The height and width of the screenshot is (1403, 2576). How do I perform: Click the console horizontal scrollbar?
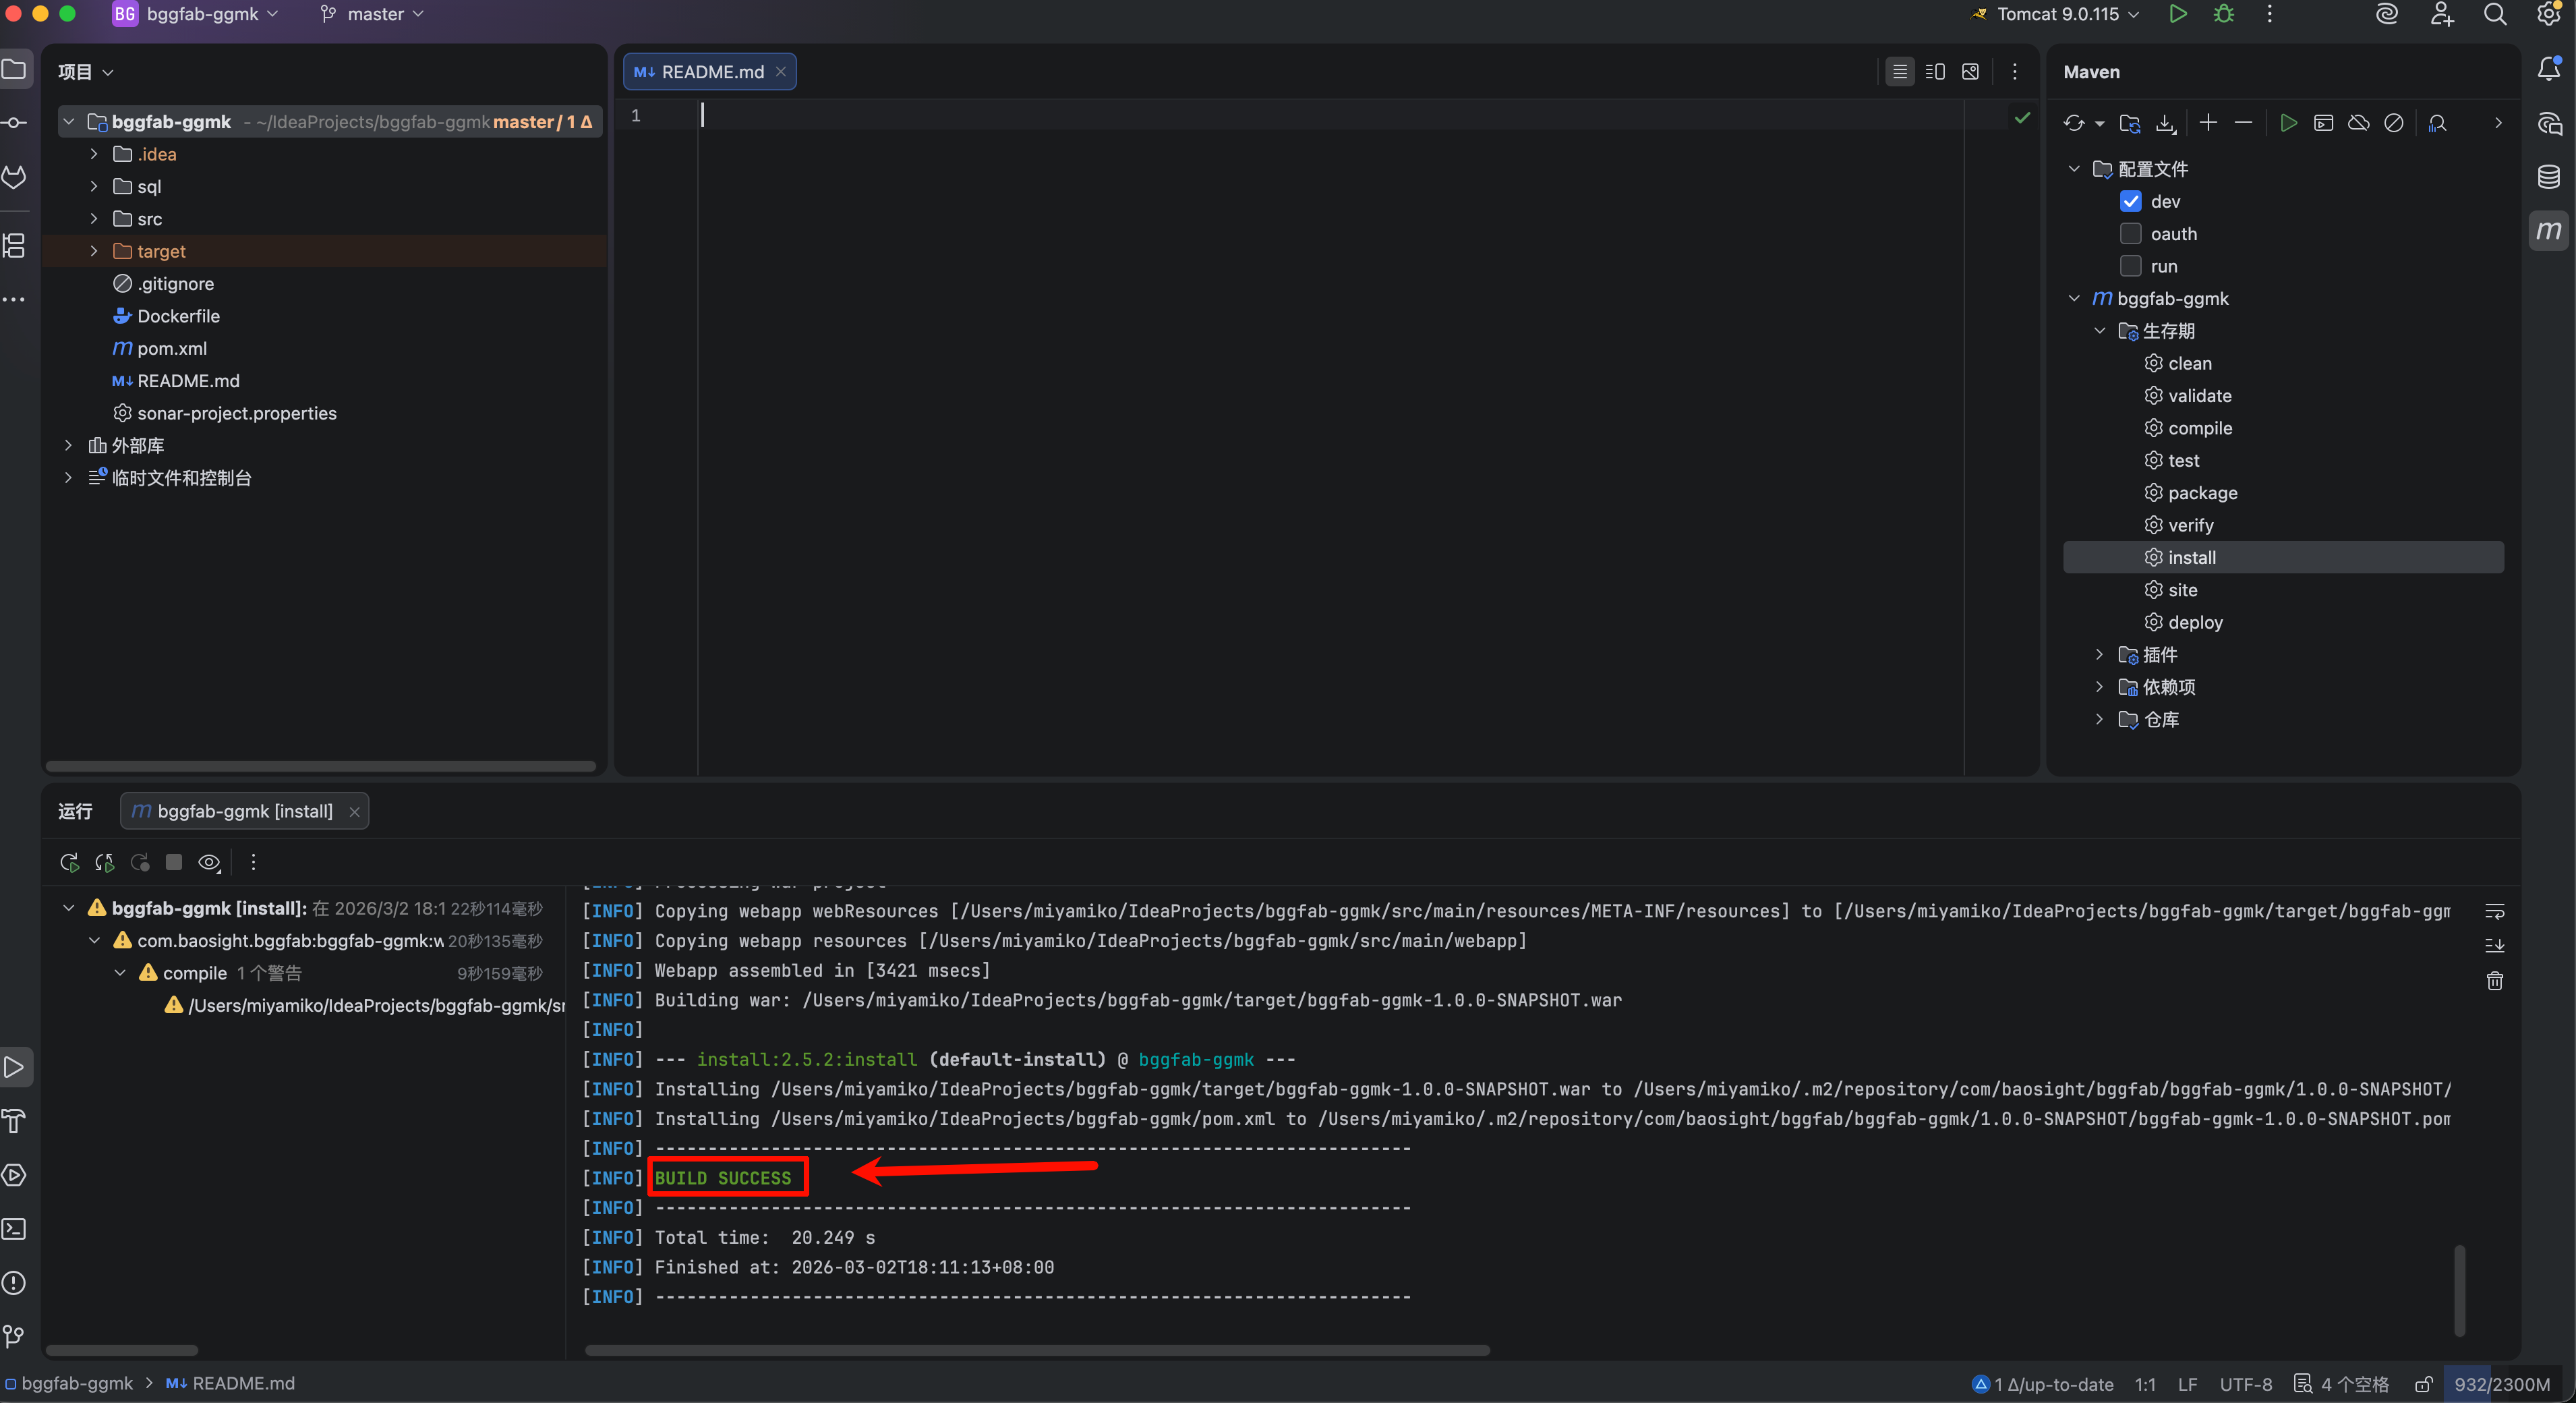tap(1036, 1350)
